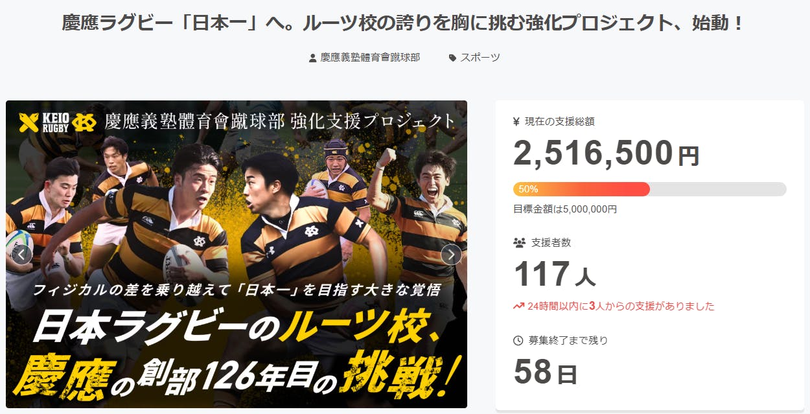Click the next slide arrow on carousel
The image size is (810, 414).
451,255
